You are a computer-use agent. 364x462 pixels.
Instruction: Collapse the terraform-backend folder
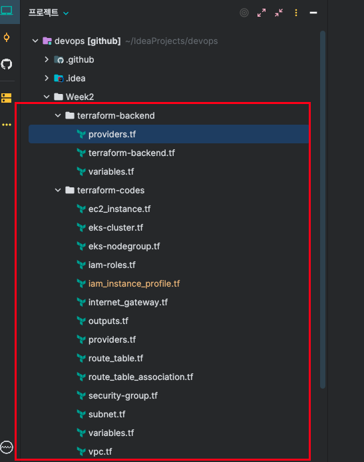[58, 115]
